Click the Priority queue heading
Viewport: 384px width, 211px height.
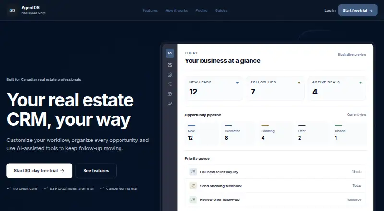pos(197,158)
